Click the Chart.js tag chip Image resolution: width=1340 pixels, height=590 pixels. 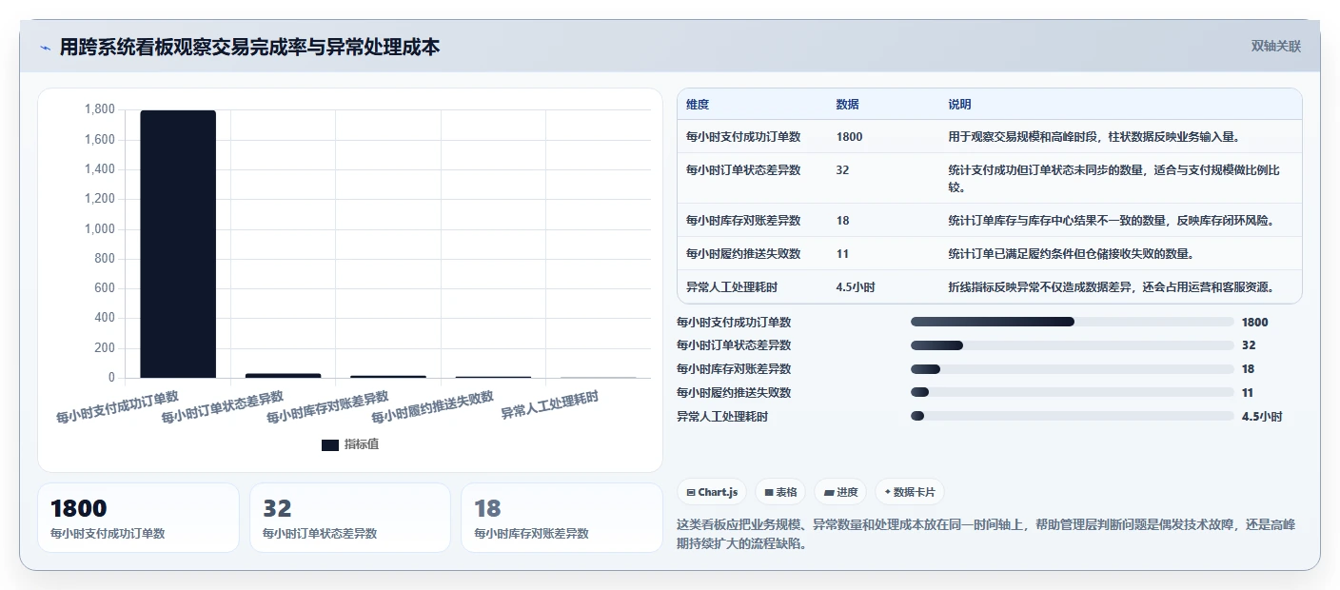coord(712,492)
